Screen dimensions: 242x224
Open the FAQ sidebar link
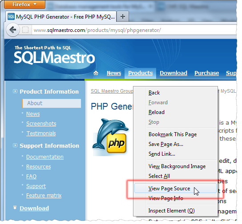click(31, 177)
